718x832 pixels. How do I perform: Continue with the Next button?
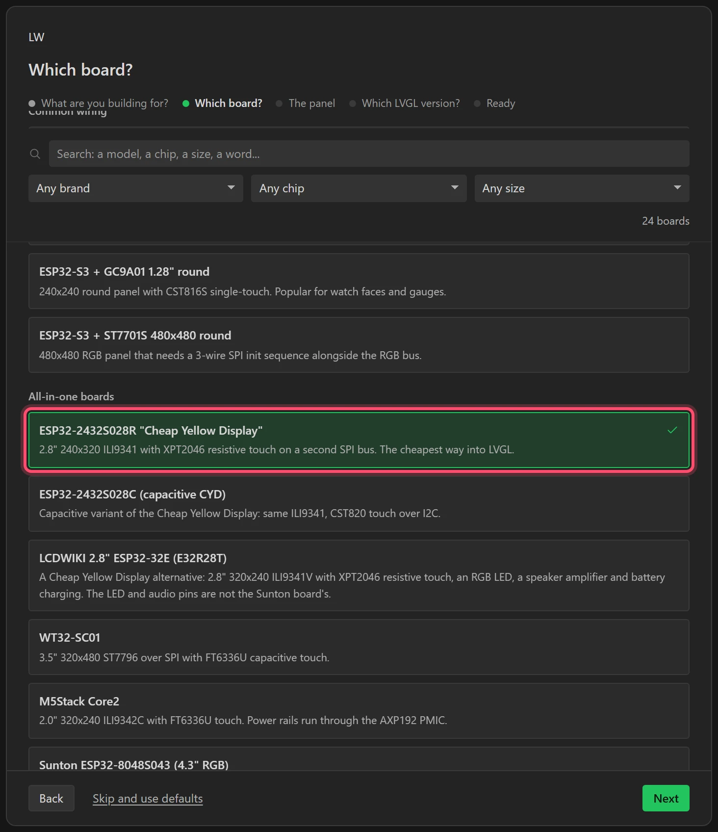tap(666, 798)
